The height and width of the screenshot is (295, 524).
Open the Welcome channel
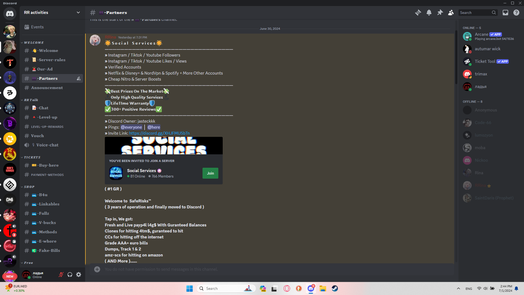(x=52, y=51)
